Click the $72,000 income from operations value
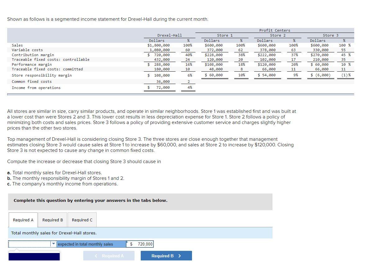This screenshot has width=366, height=262. click(159, 87)
